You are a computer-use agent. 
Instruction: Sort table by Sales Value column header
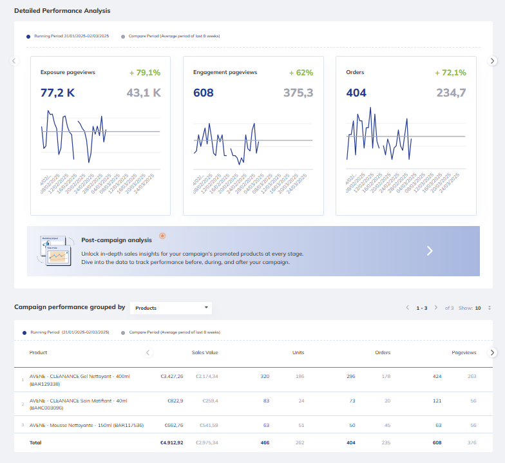tap(205, 353)
